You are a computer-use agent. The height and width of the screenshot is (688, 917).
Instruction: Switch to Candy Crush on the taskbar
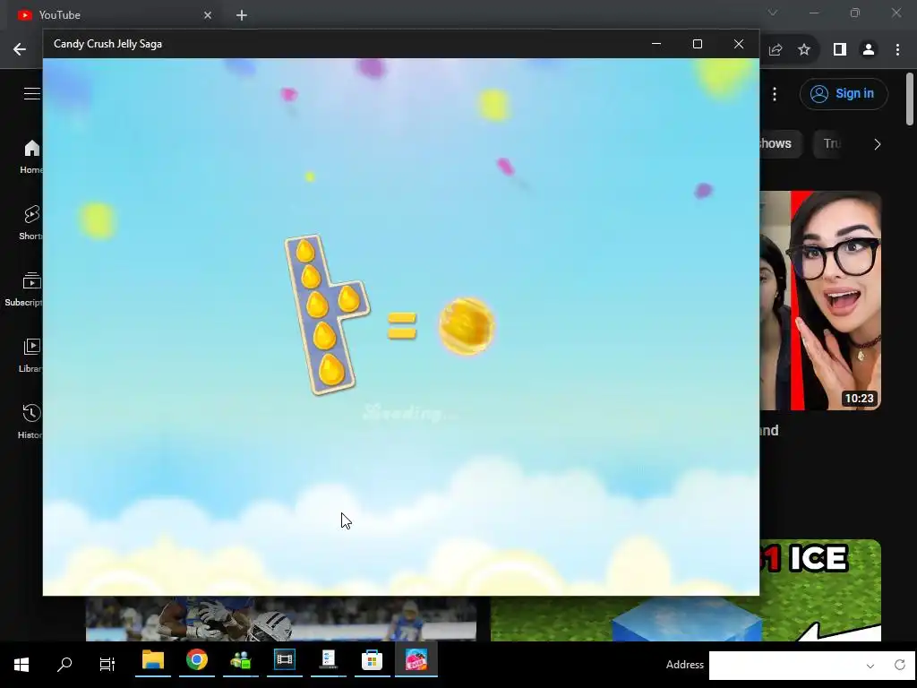point(416,660)
